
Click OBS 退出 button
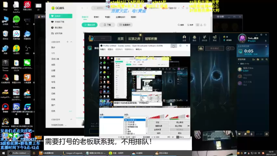(180, 133)
